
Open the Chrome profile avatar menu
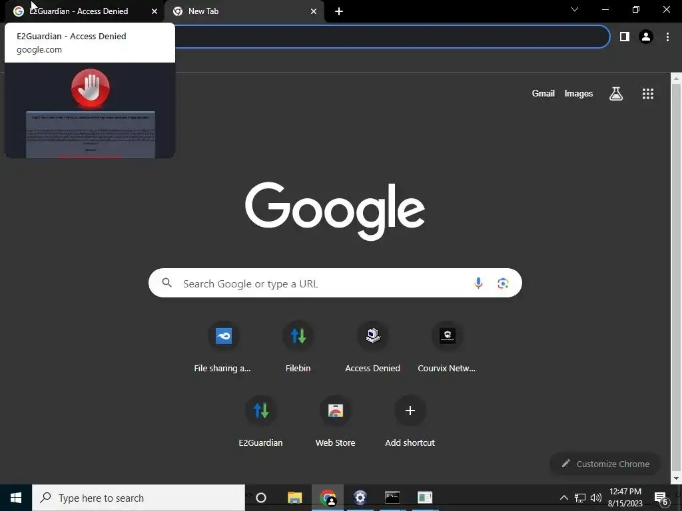(646, 37)
